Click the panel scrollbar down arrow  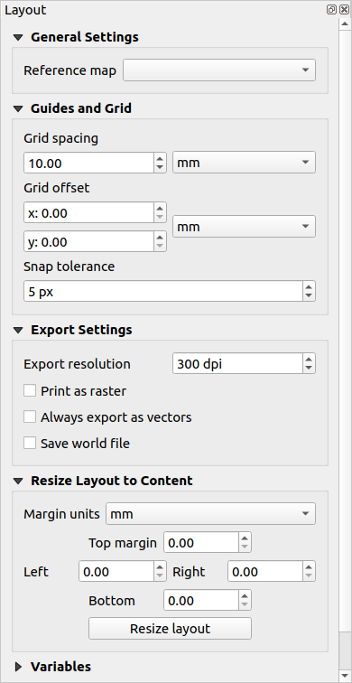(x=344, y=676)
